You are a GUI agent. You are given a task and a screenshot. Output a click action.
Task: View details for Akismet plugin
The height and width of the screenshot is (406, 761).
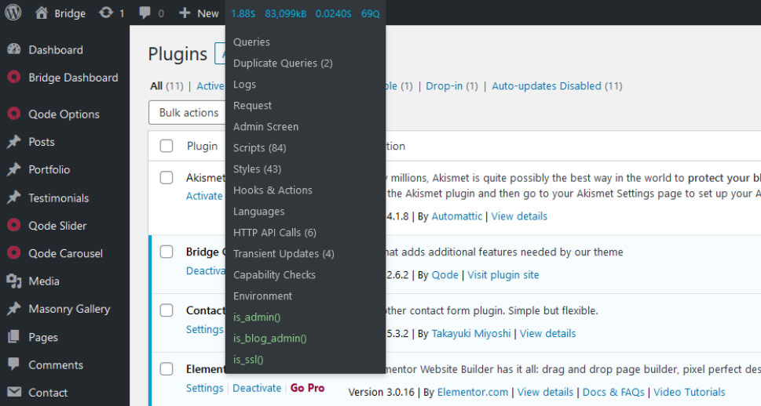(519, 216)
